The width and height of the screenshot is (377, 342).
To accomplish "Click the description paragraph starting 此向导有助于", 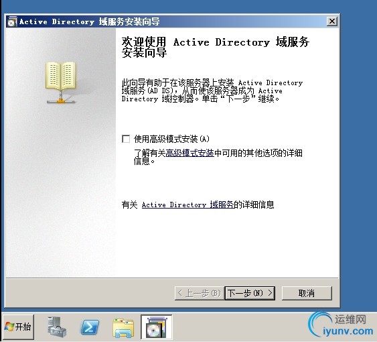I will (212, 91).
